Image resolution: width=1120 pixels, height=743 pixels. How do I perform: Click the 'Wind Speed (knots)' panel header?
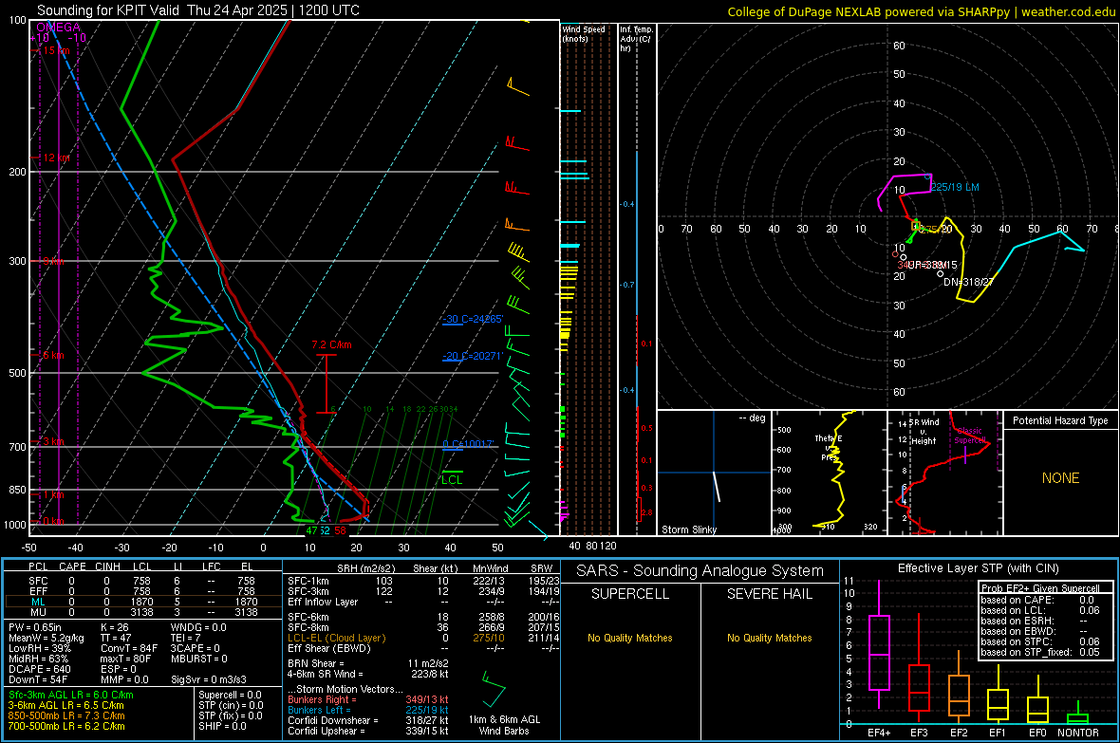tap(584, 33)
